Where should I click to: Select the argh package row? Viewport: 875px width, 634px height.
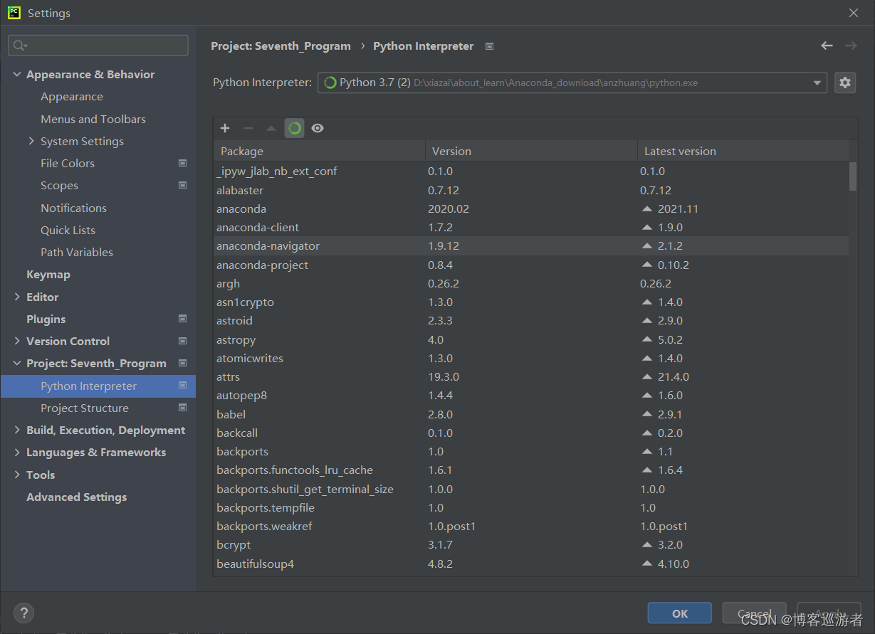[x=531, y=283]
